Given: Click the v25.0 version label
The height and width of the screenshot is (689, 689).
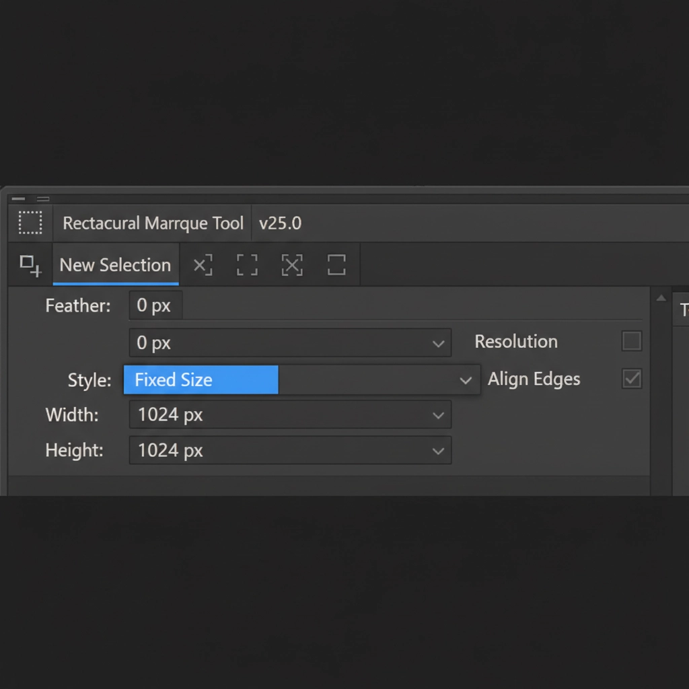Looking at the screenshot, I should click(280, 223).
